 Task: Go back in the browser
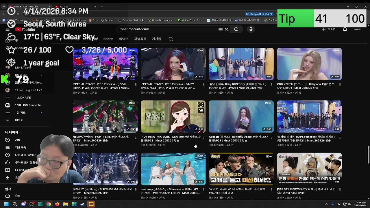point(4,14)
